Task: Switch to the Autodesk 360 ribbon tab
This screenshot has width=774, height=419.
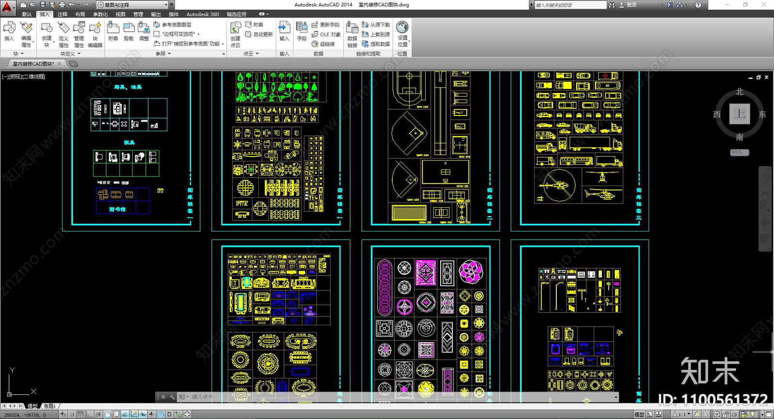Action: (x=203, y=14)
